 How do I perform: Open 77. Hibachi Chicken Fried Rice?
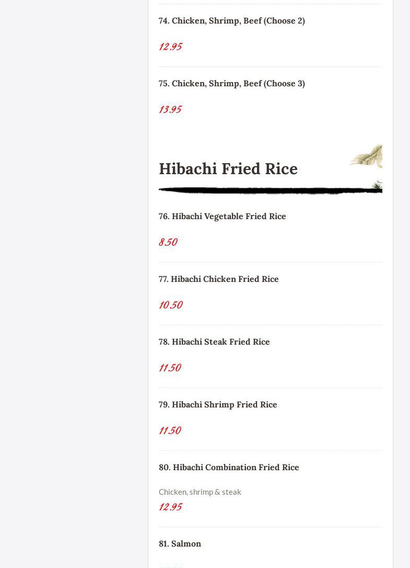pos(218,279)
